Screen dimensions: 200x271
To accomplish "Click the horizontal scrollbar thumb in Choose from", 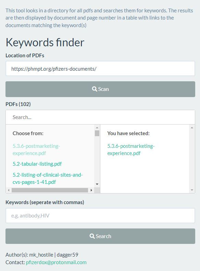I will click(x=50, y=190).
